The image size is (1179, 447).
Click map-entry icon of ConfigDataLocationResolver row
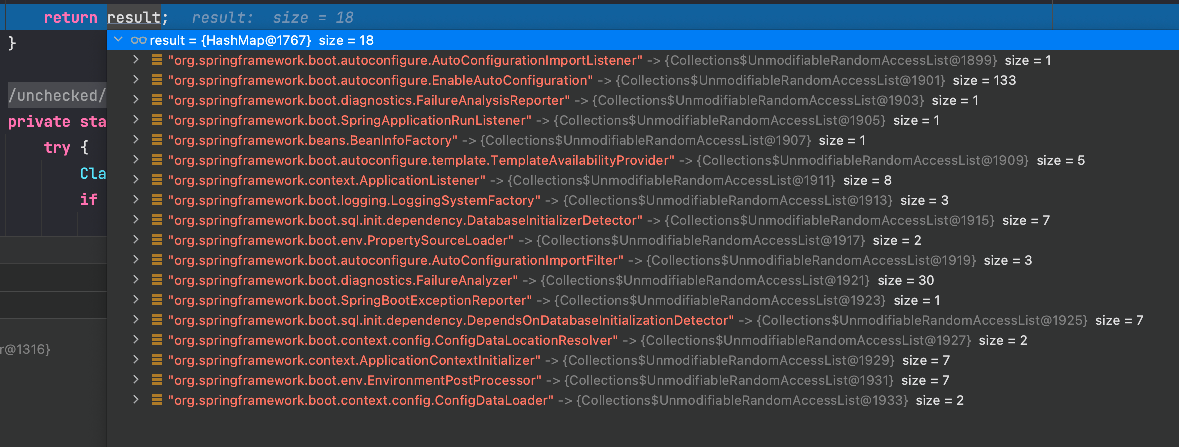[157, 340]
